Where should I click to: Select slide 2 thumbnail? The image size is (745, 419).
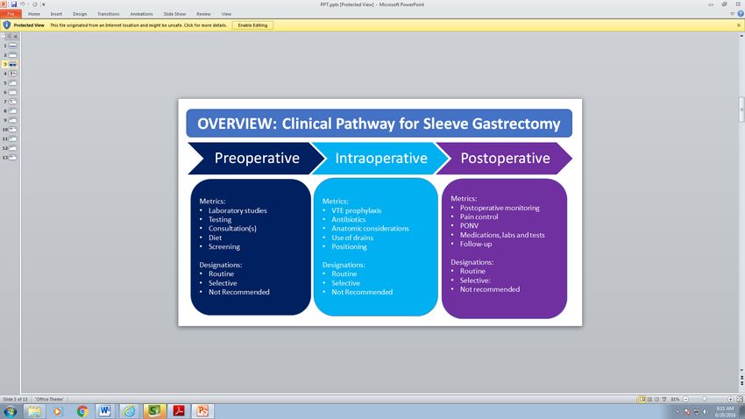13,55
